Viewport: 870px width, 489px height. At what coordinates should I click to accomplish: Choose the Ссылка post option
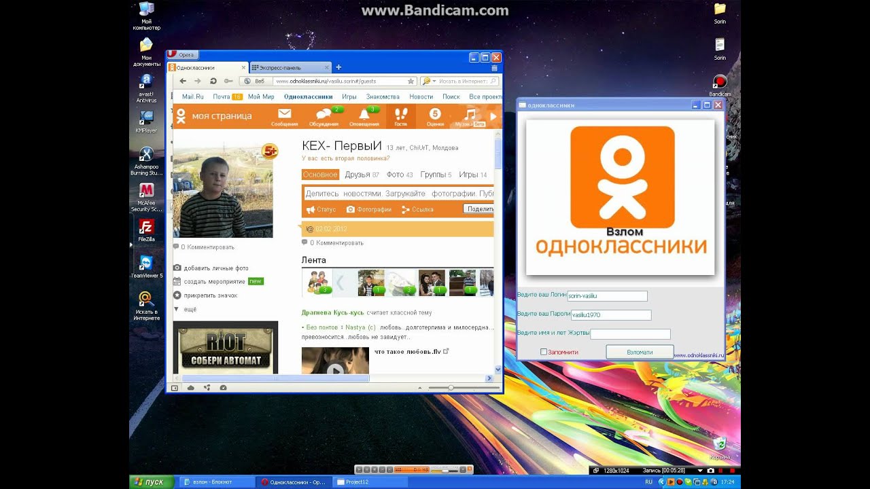417,209
